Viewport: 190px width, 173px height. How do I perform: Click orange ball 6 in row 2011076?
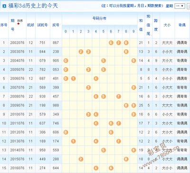click(x=111, y=123)
